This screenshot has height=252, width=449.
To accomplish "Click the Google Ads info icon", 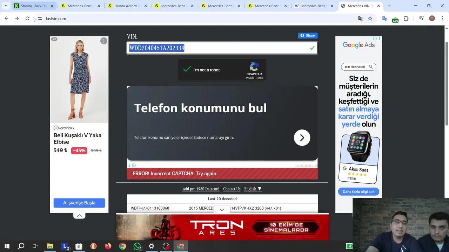I will coord(375,38).
